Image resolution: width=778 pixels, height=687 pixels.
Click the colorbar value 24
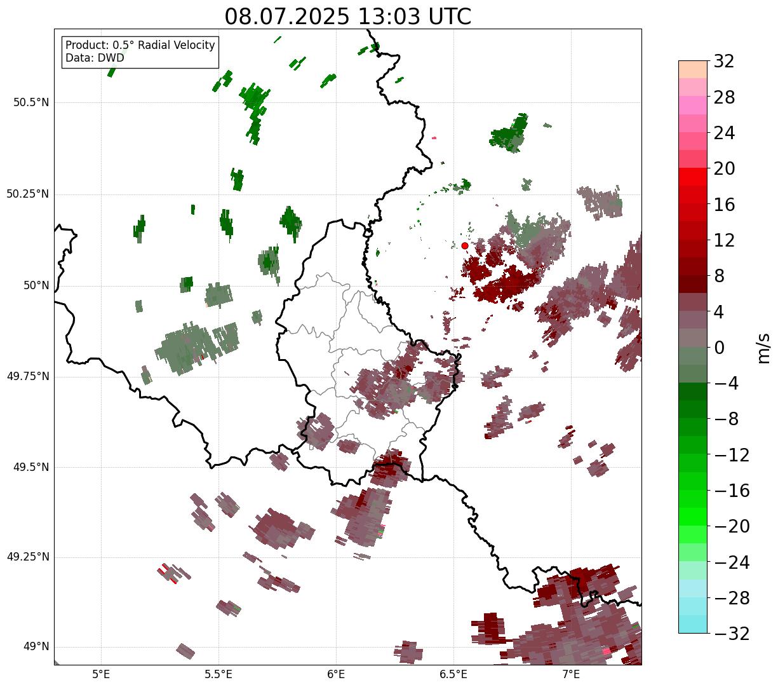point(724,133)
